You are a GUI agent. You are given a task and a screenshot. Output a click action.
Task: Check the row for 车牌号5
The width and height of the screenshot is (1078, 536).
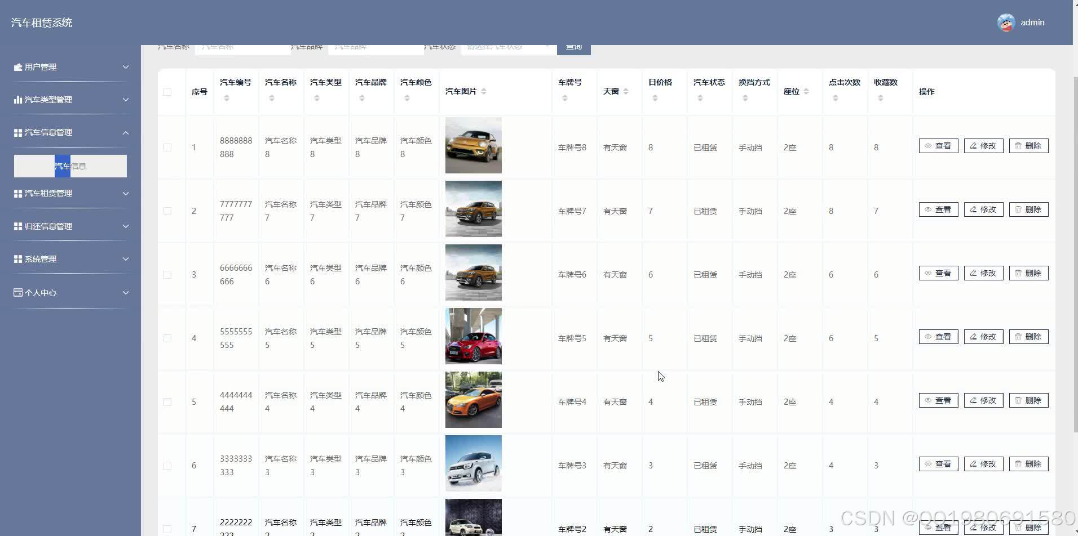coord(167,338)
